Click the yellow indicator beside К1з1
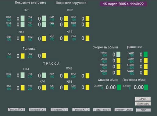Image resolution: width=157 pixels, height=116 pixels. tap(23, 38)
